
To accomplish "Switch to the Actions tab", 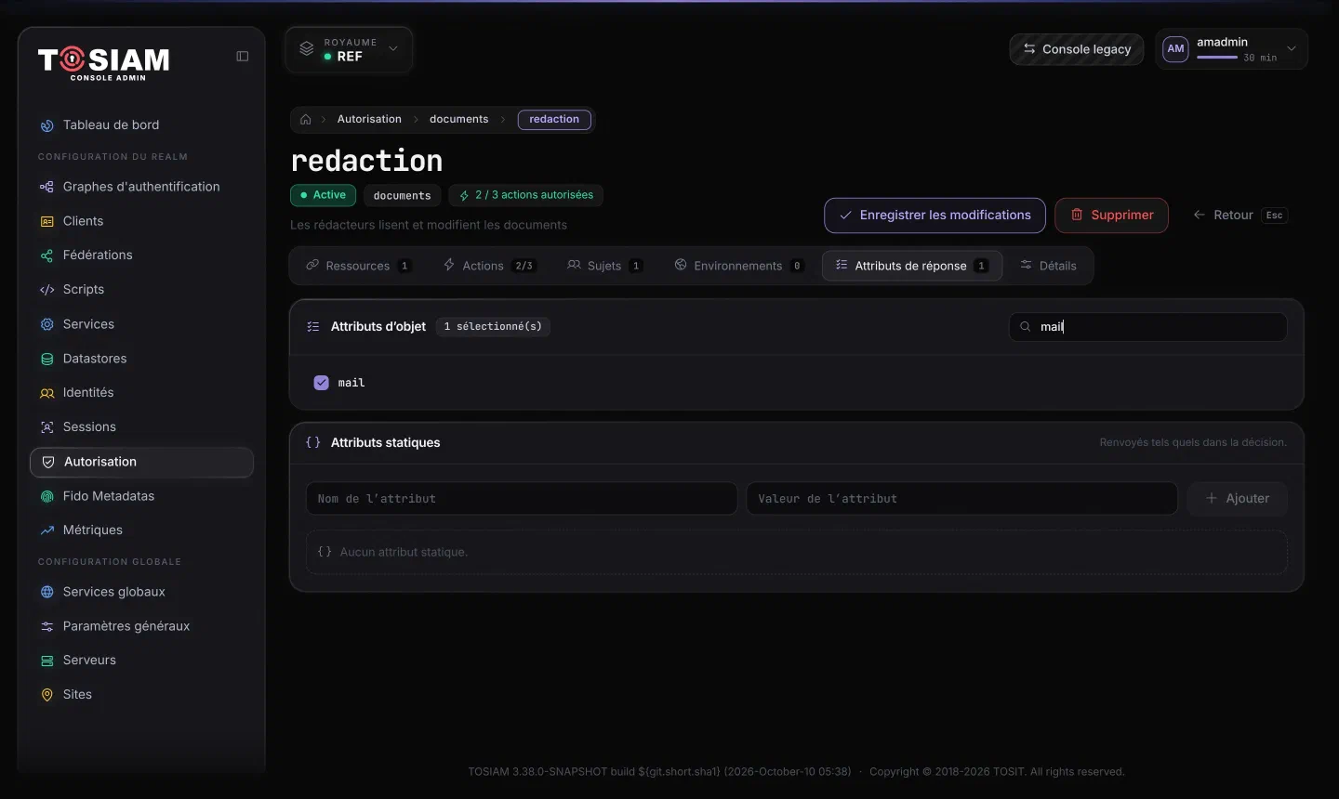I will click(x=489, y=266).
